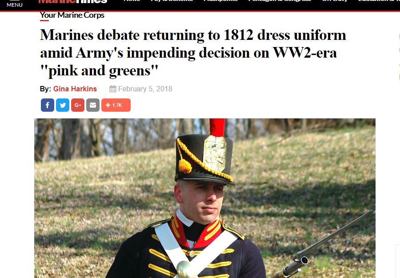Go to the News nav item
The height and width of the screenshot is (278, 400).
coord(132,1)
